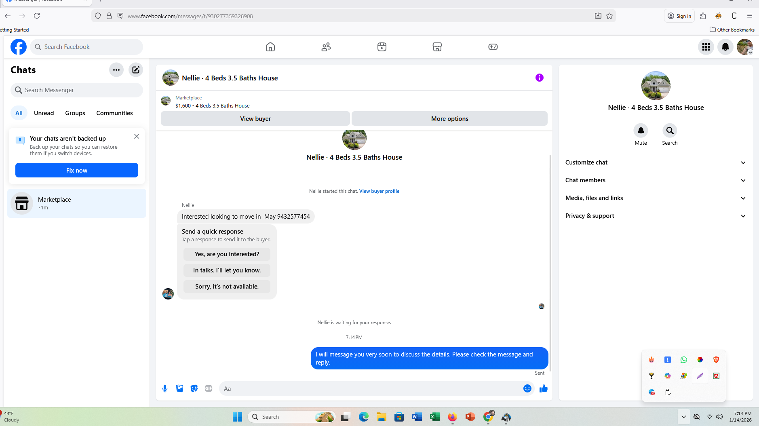The height and width of the screenshot is (426, 759).
Task: Send a voice clip with microphone icon
Action: (165, 388)
